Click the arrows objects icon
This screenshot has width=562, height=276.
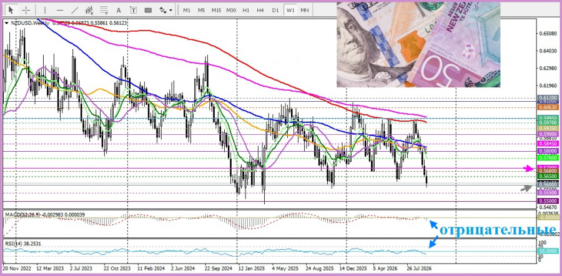[x=163, y=10]
